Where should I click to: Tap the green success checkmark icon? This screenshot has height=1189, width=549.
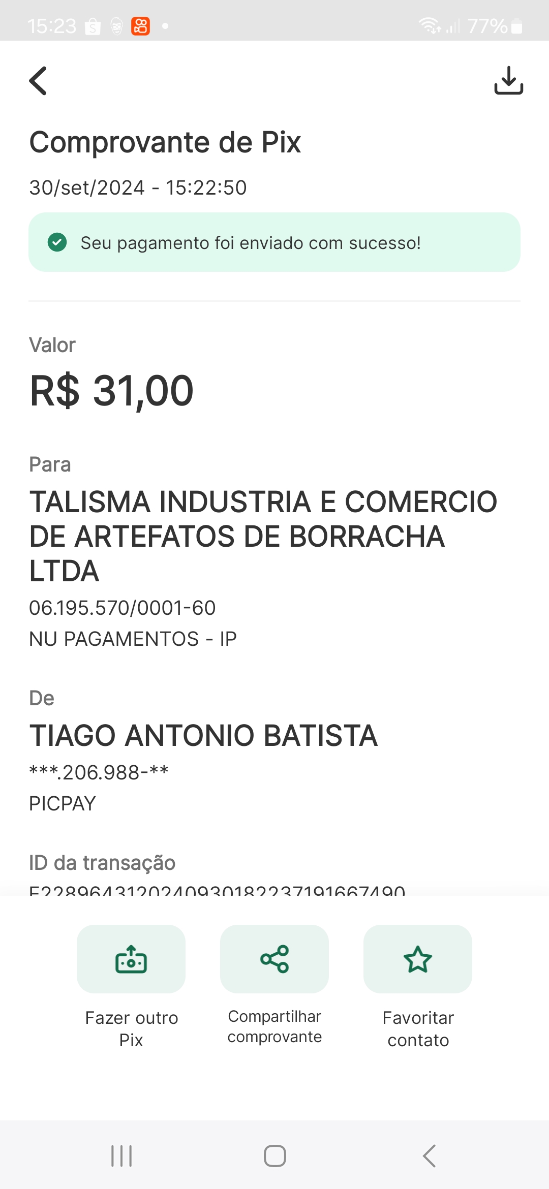tap(57, 242)
